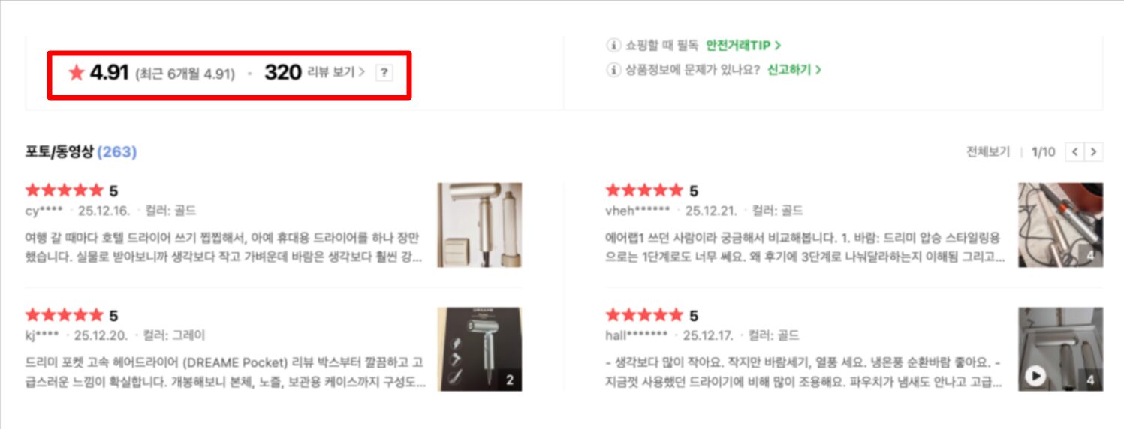Click 전체보기 to view all photos

tap(987, 152)
